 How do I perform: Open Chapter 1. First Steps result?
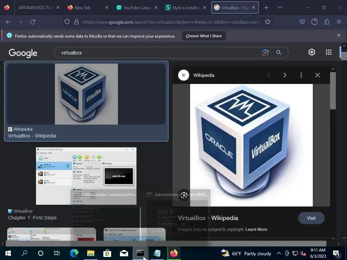pos(32,218)
